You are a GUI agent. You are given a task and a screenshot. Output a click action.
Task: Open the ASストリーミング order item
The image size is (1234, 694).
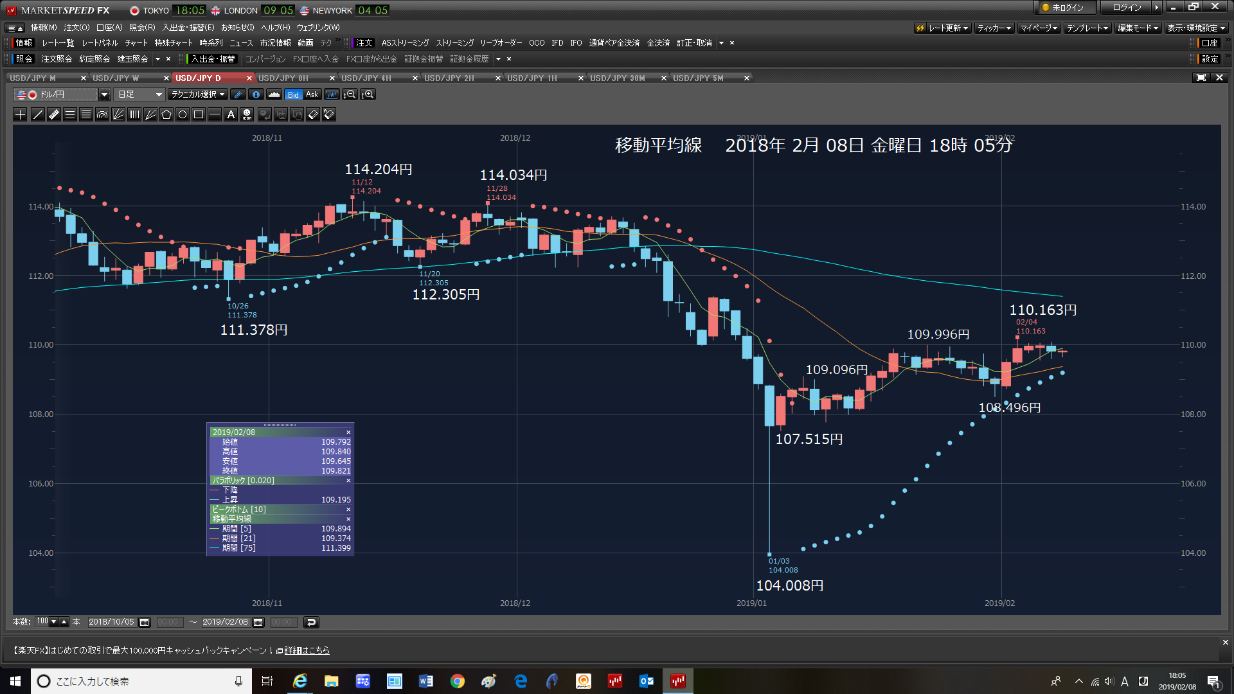coord(405,43)
